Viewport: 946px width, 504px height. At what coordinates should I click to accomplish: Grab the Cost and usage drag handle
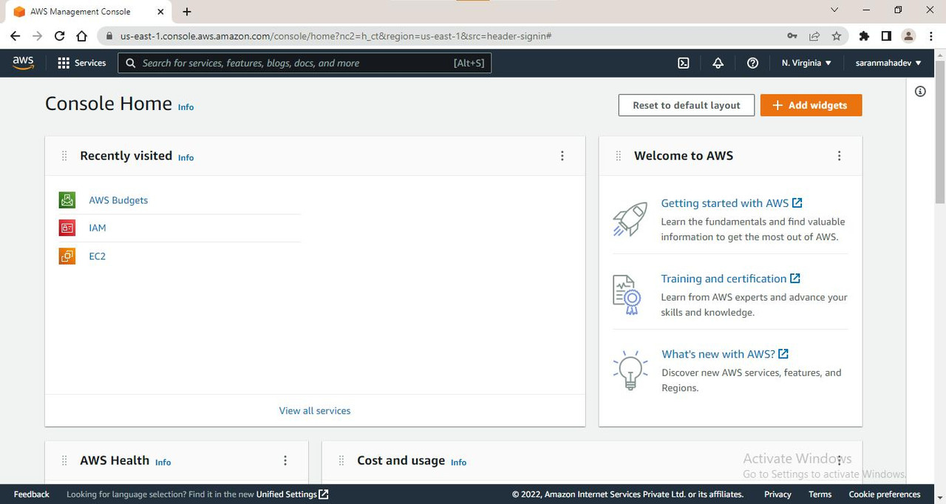tap(341, 460)
